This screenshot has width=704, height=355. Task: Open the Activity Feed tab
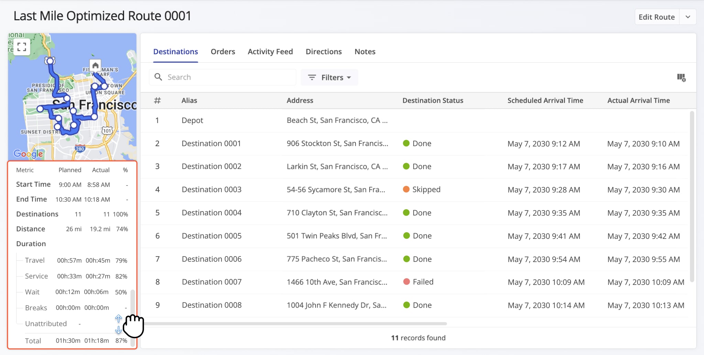click(270, 51)
